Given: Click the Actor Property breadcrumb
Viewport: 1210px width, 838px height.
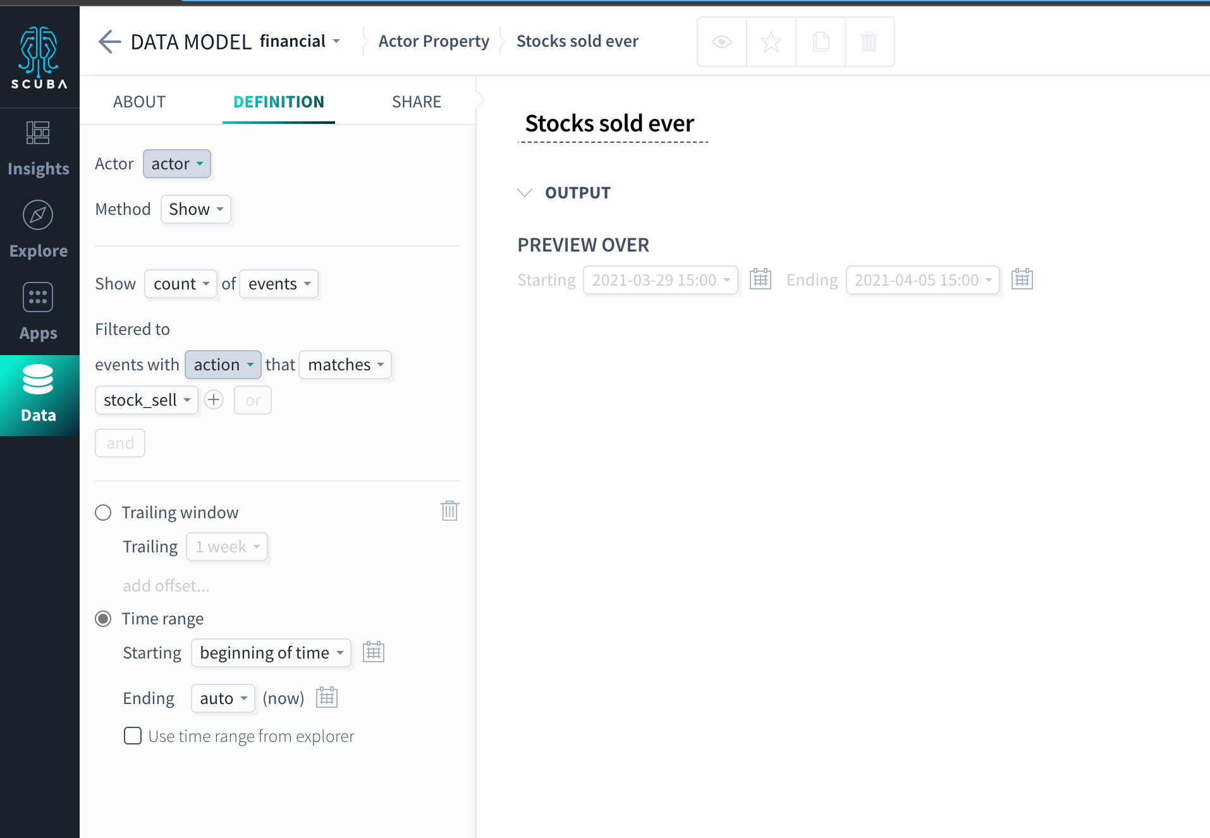Looking at the screenshot, I should (434, 41).
